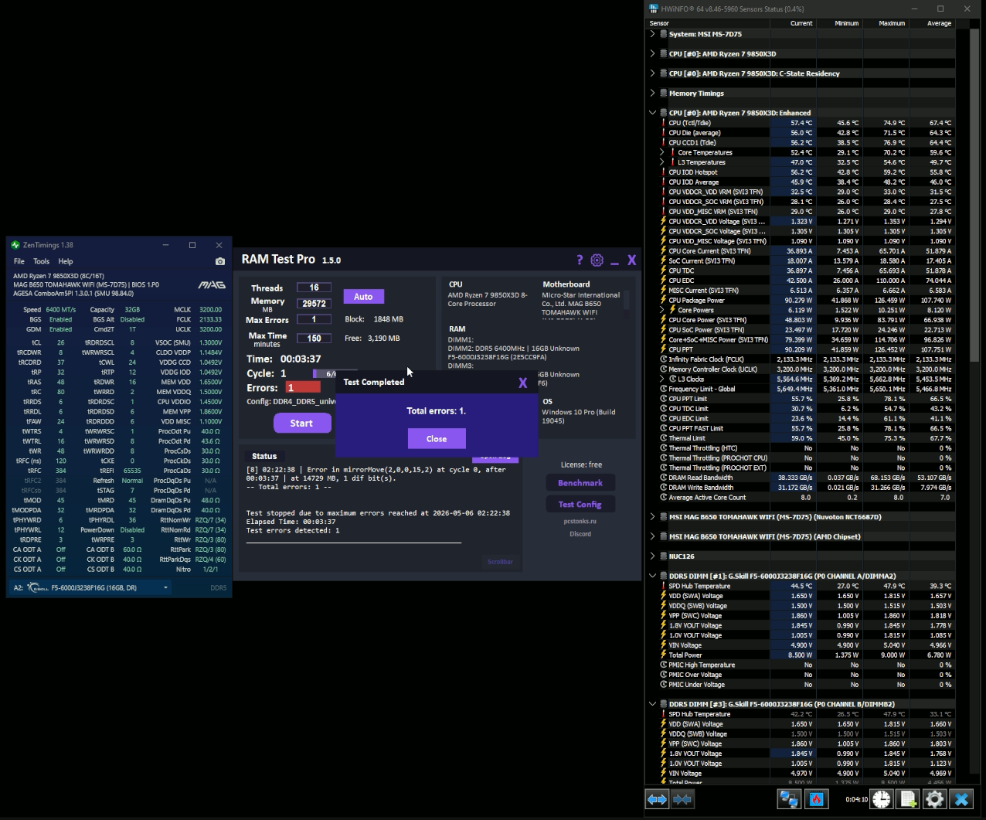Click the blue X close-sensors icon in HWiNFO toolbar
The image size is (986, 820).
961,799
